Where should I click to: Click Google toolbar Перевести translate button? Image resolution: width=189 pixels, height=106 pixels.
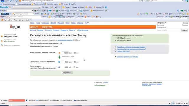coord(85,11)
